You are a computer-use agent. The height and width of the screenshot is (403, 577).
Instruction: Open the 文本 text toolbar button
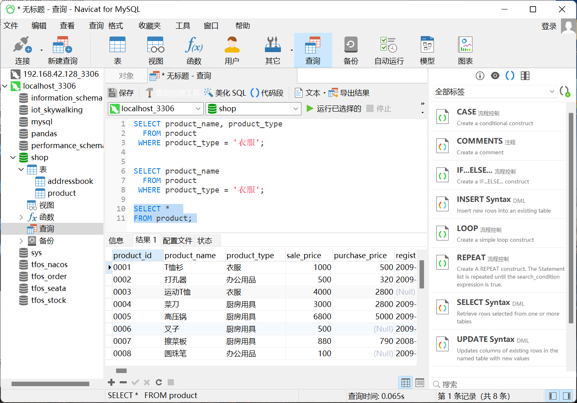pos(308,93)
